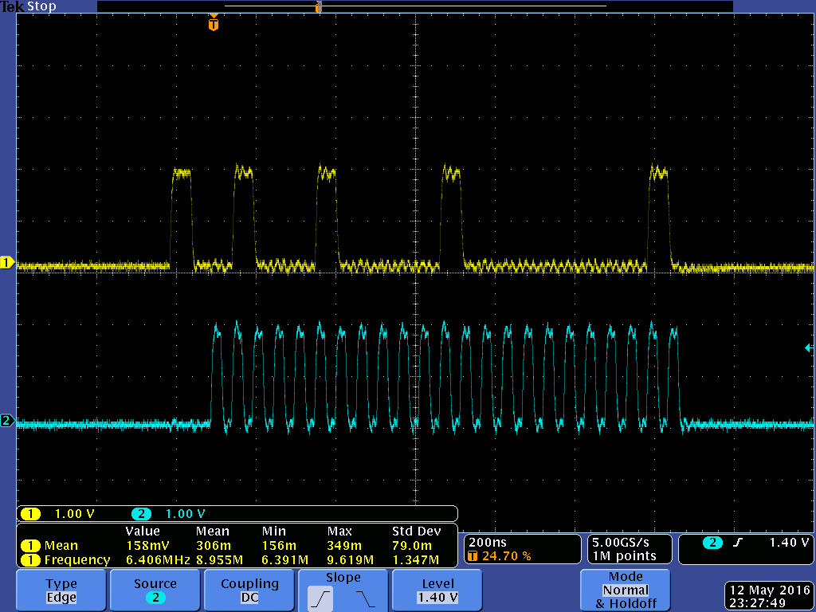Click channel 2 badge in trigger readout
This screenshot has width=816, height=612.
(x=712, y=543)
